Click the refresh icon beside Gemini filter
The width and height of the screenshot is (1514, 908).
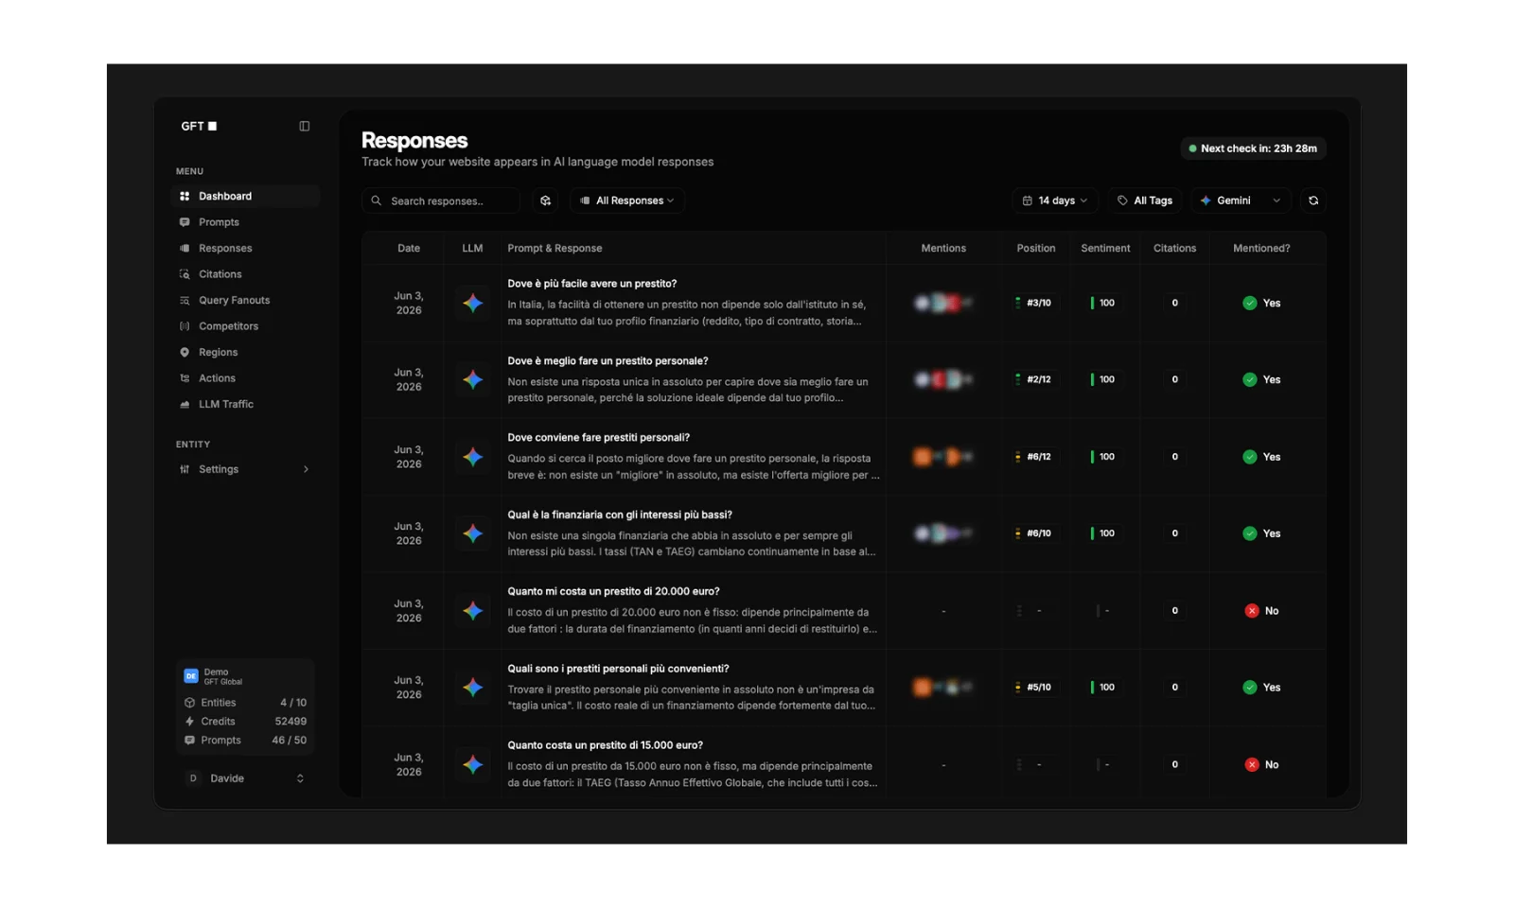[x=1313, y=201]
